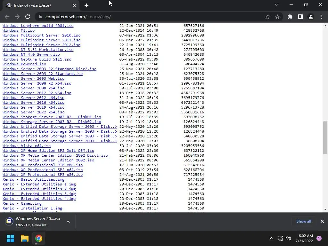Click Windows Server 2019 x64.iso
This screenshot has width=328, height=246.
pos(33,107)
